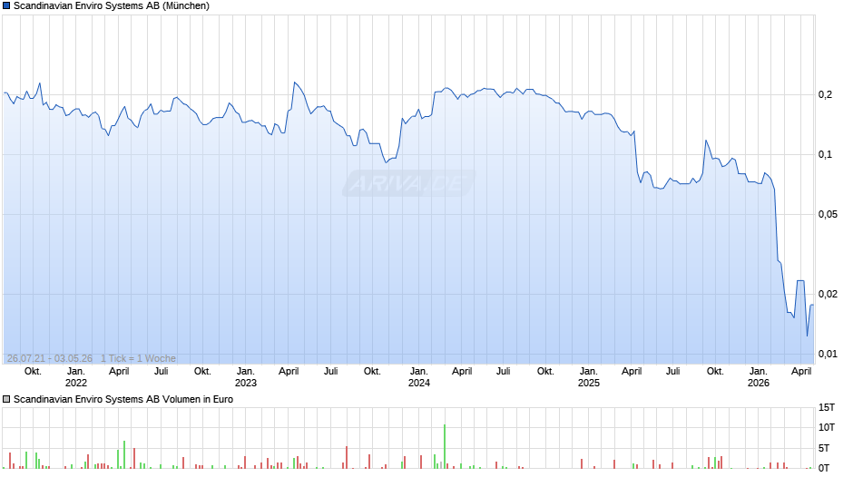The image size is (853, 477).
Task: Click the October 2025 price spike on the line
Action: [x=706, y=141]
